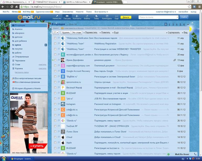Click the flag icon on Ирина Дорофеева email
202x161 pixels.
(59, 60)
